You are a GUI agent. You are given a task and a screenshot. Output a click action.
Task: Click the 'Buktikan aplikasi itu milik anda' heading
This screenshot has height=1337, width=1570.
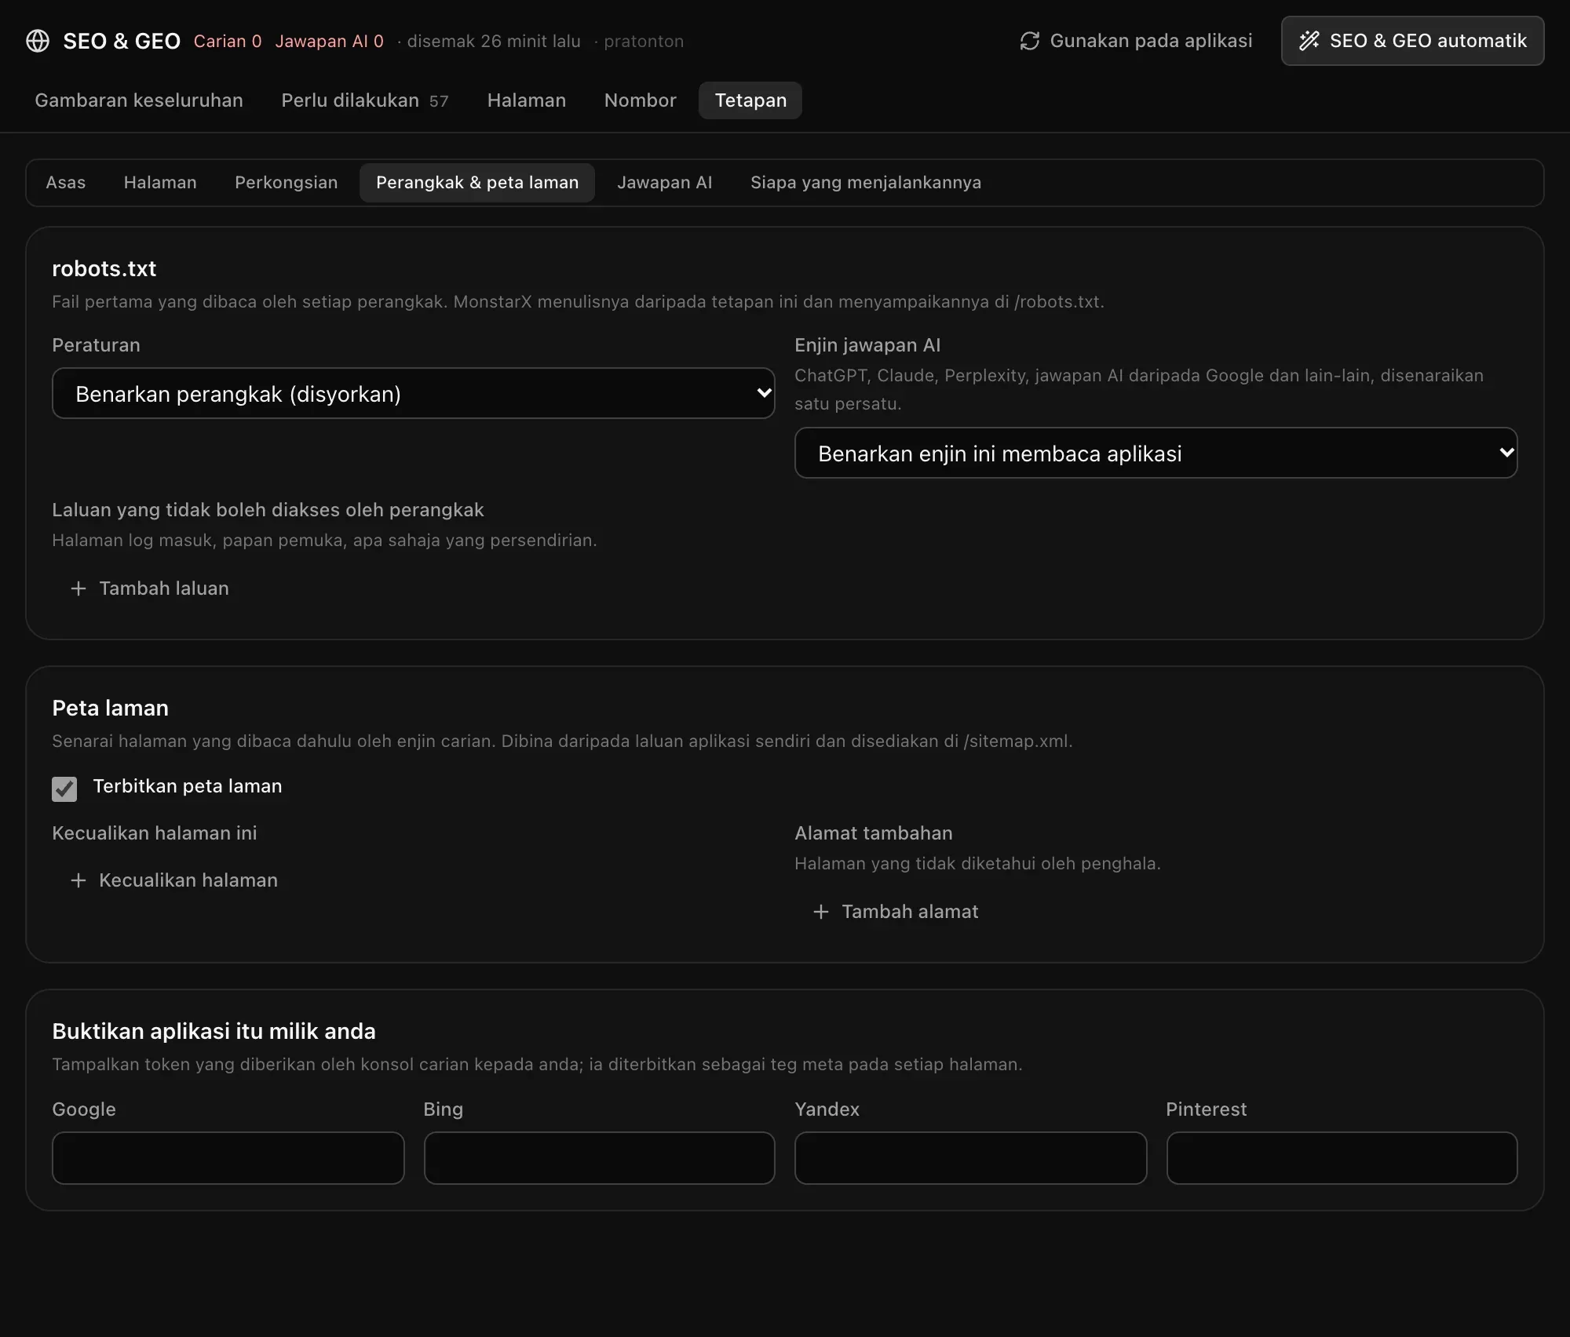click(x=214, y=1031)
